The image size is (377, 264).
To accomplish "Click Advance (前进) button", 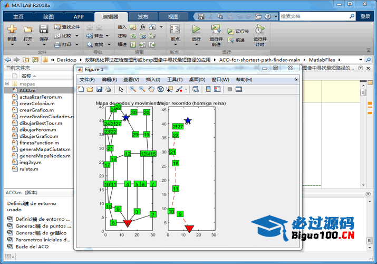I will click(x=236, y=40).
